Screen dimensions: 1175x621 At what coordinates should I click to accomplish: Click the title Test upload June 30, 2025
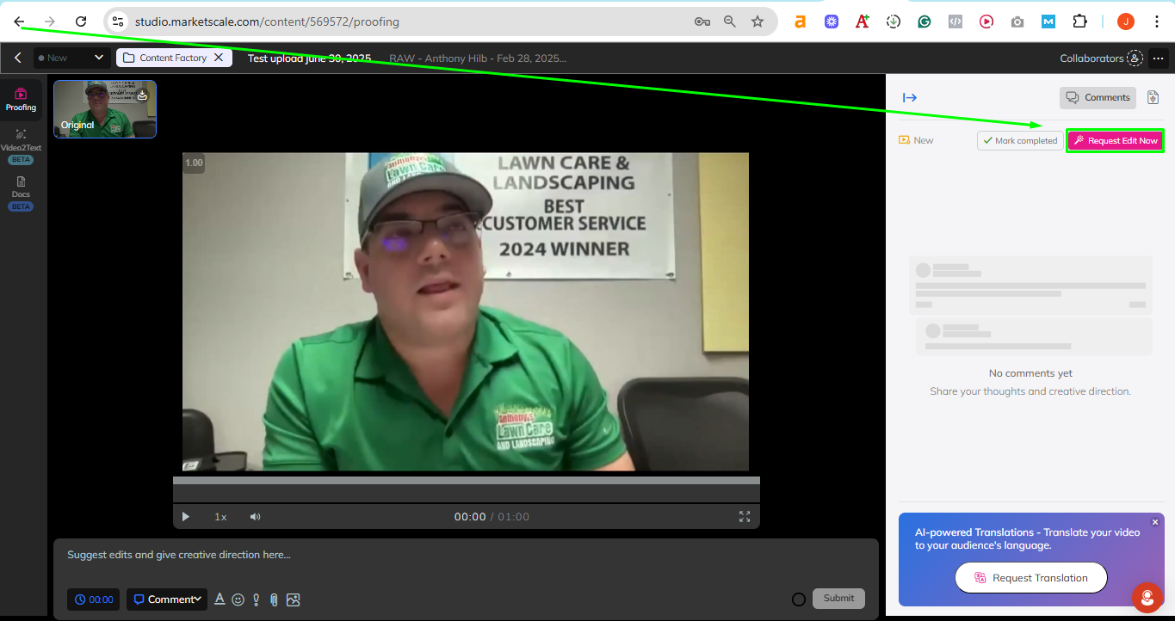click(309, 58)
